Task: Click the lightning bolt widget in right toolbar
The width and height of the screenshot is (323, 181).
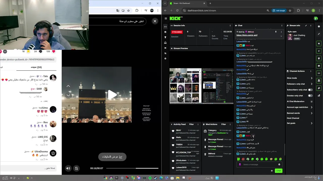Action: point(319,51)
